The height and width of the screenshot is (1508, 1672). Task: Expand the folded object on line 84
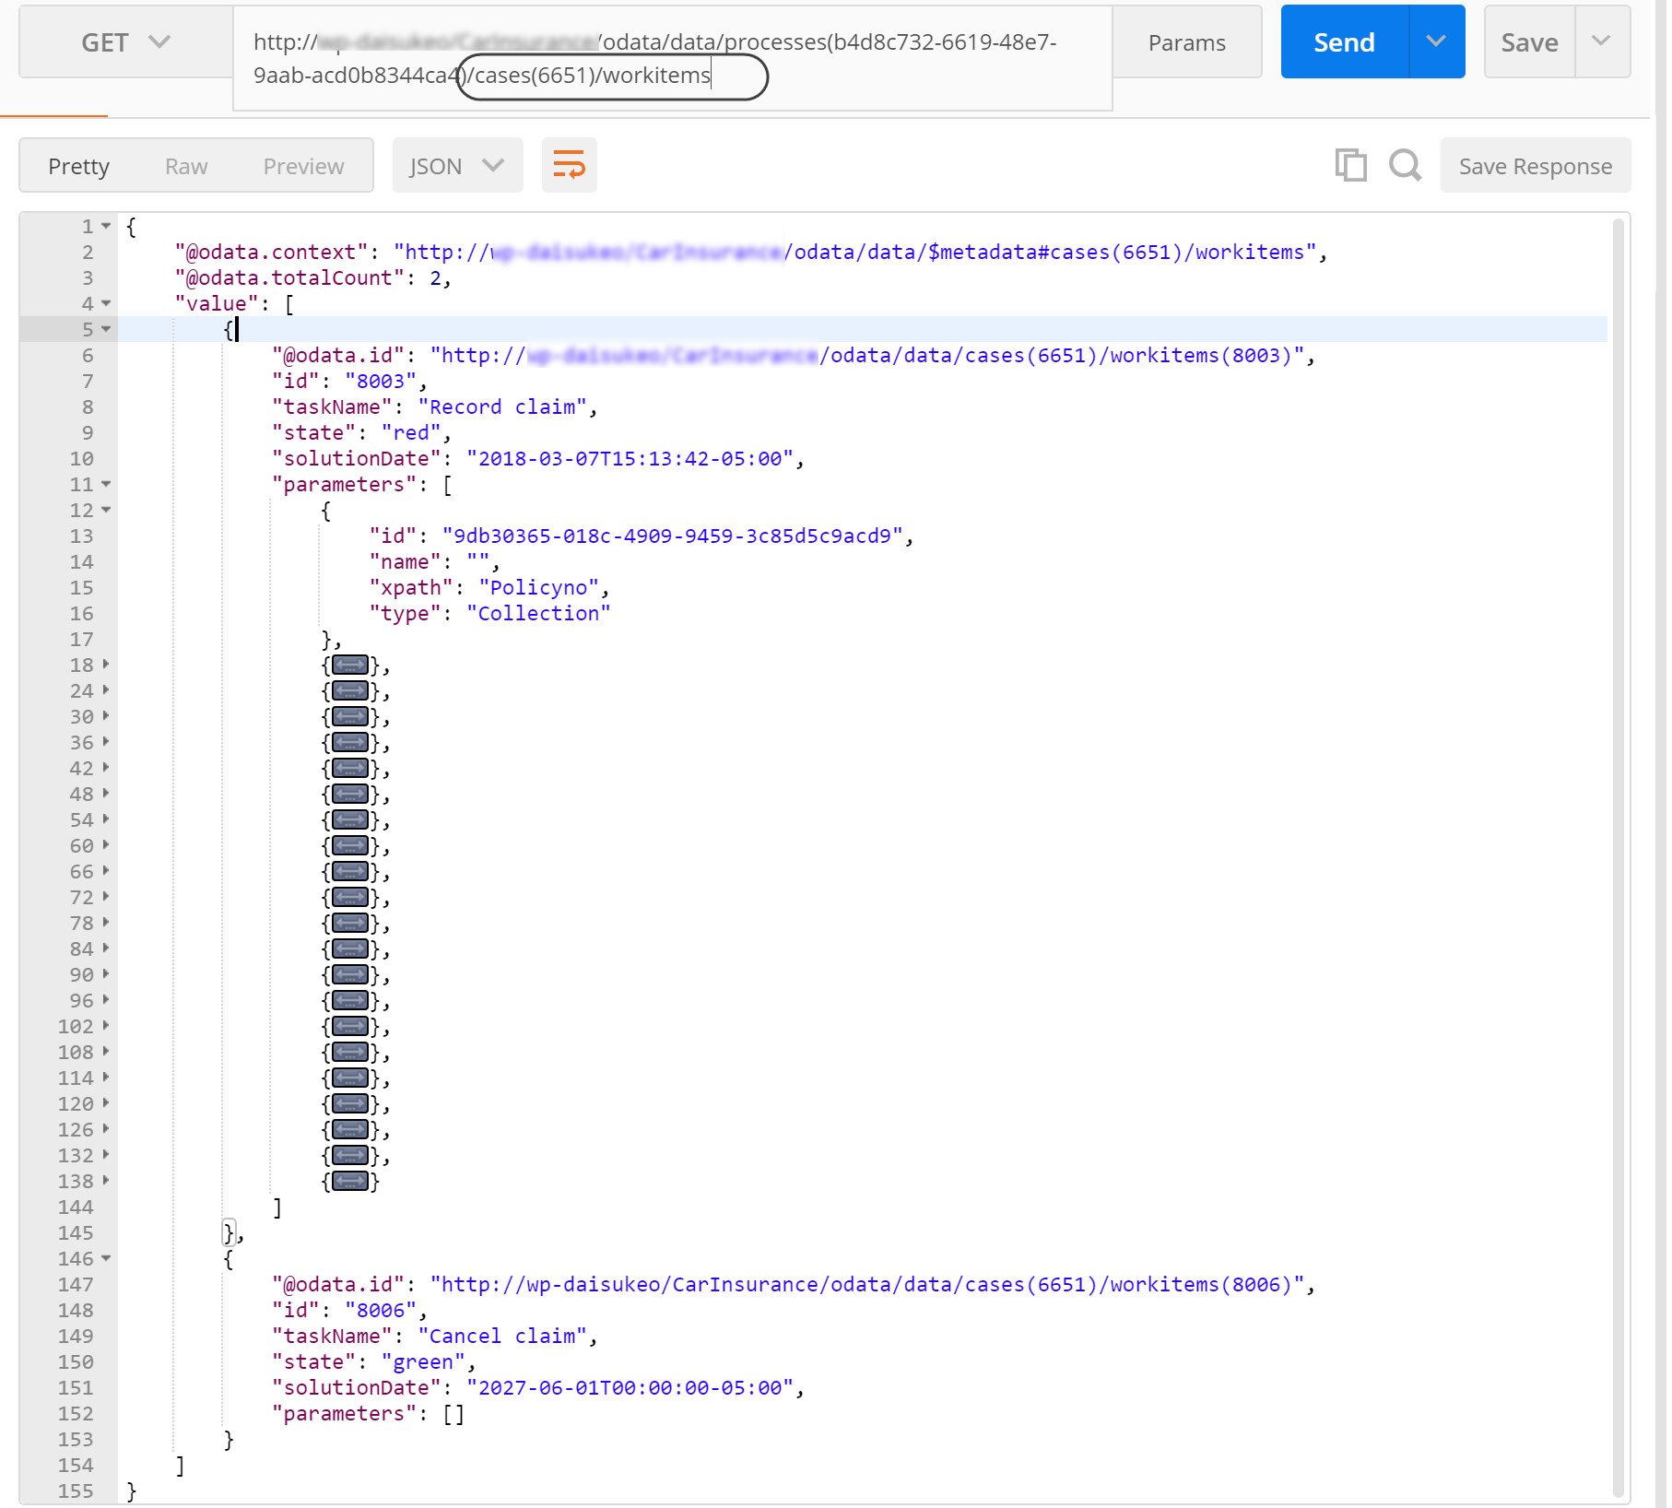(x=350, y=949)
